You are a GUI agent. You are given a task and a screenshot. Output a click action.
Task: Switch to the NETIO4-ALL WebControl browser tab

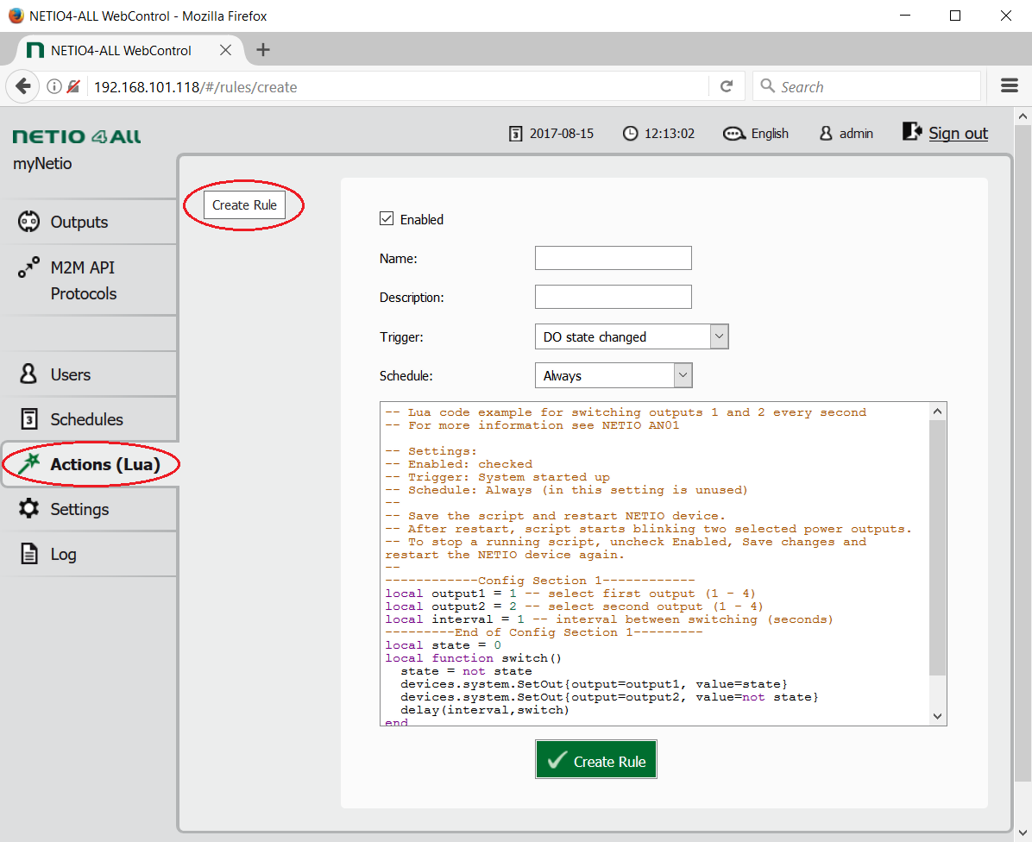pyautogui.click(x=121, y=50)
